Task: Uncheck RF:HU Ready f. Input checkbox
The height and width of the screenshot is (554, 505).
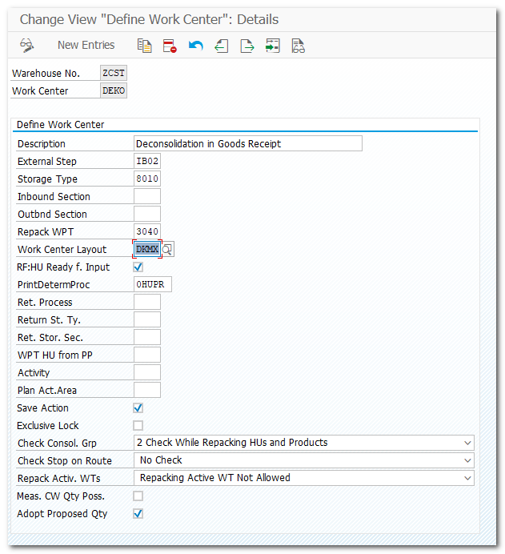Action: 138,267
